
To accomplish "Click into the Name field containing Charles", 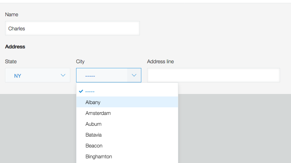I will coord(72,28).
